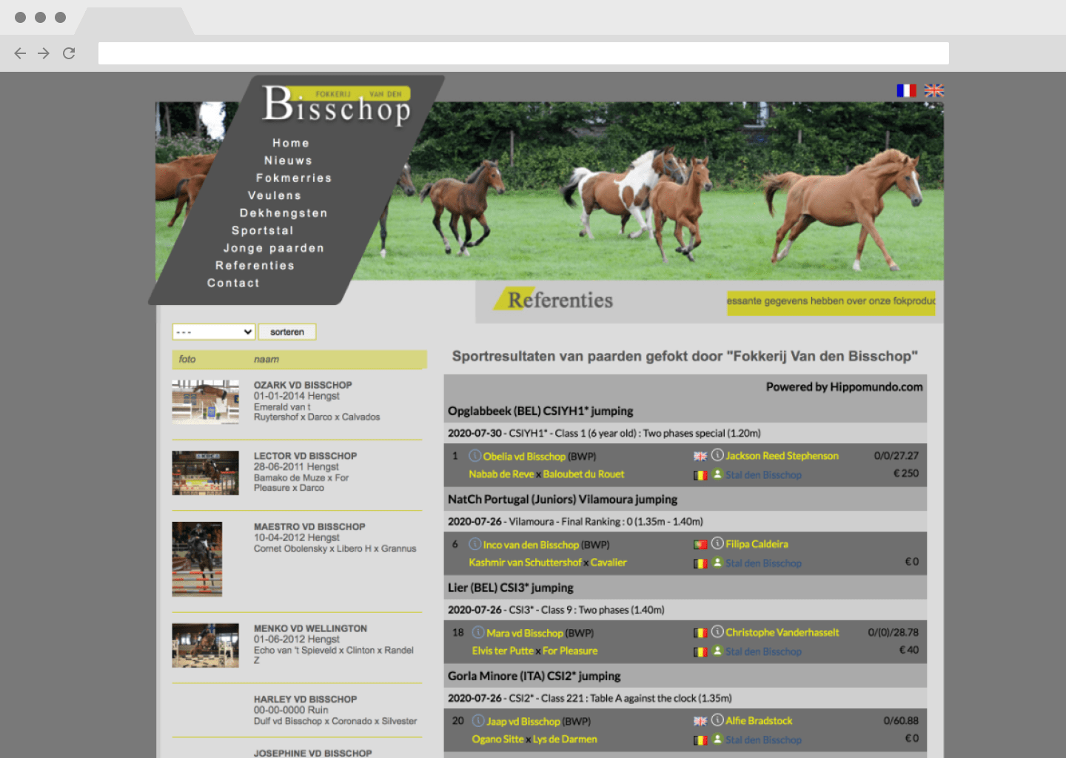Open Fokmerries menu item
The height and width of the screenshot is (758, 1066).
coord(294,178)
